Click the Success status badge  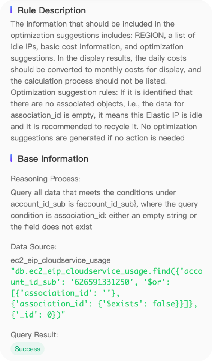(x=27, y=349)
